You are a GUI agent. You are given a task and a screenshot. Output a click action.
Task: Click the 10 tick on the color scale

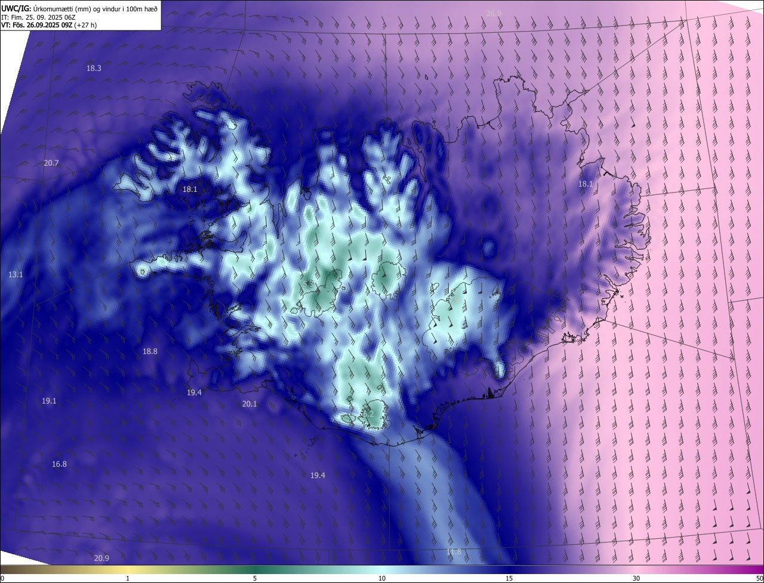point(382,578)
